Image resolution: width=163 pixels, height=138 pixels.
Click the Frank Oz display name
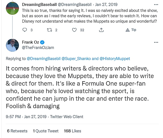coord(30,42)
